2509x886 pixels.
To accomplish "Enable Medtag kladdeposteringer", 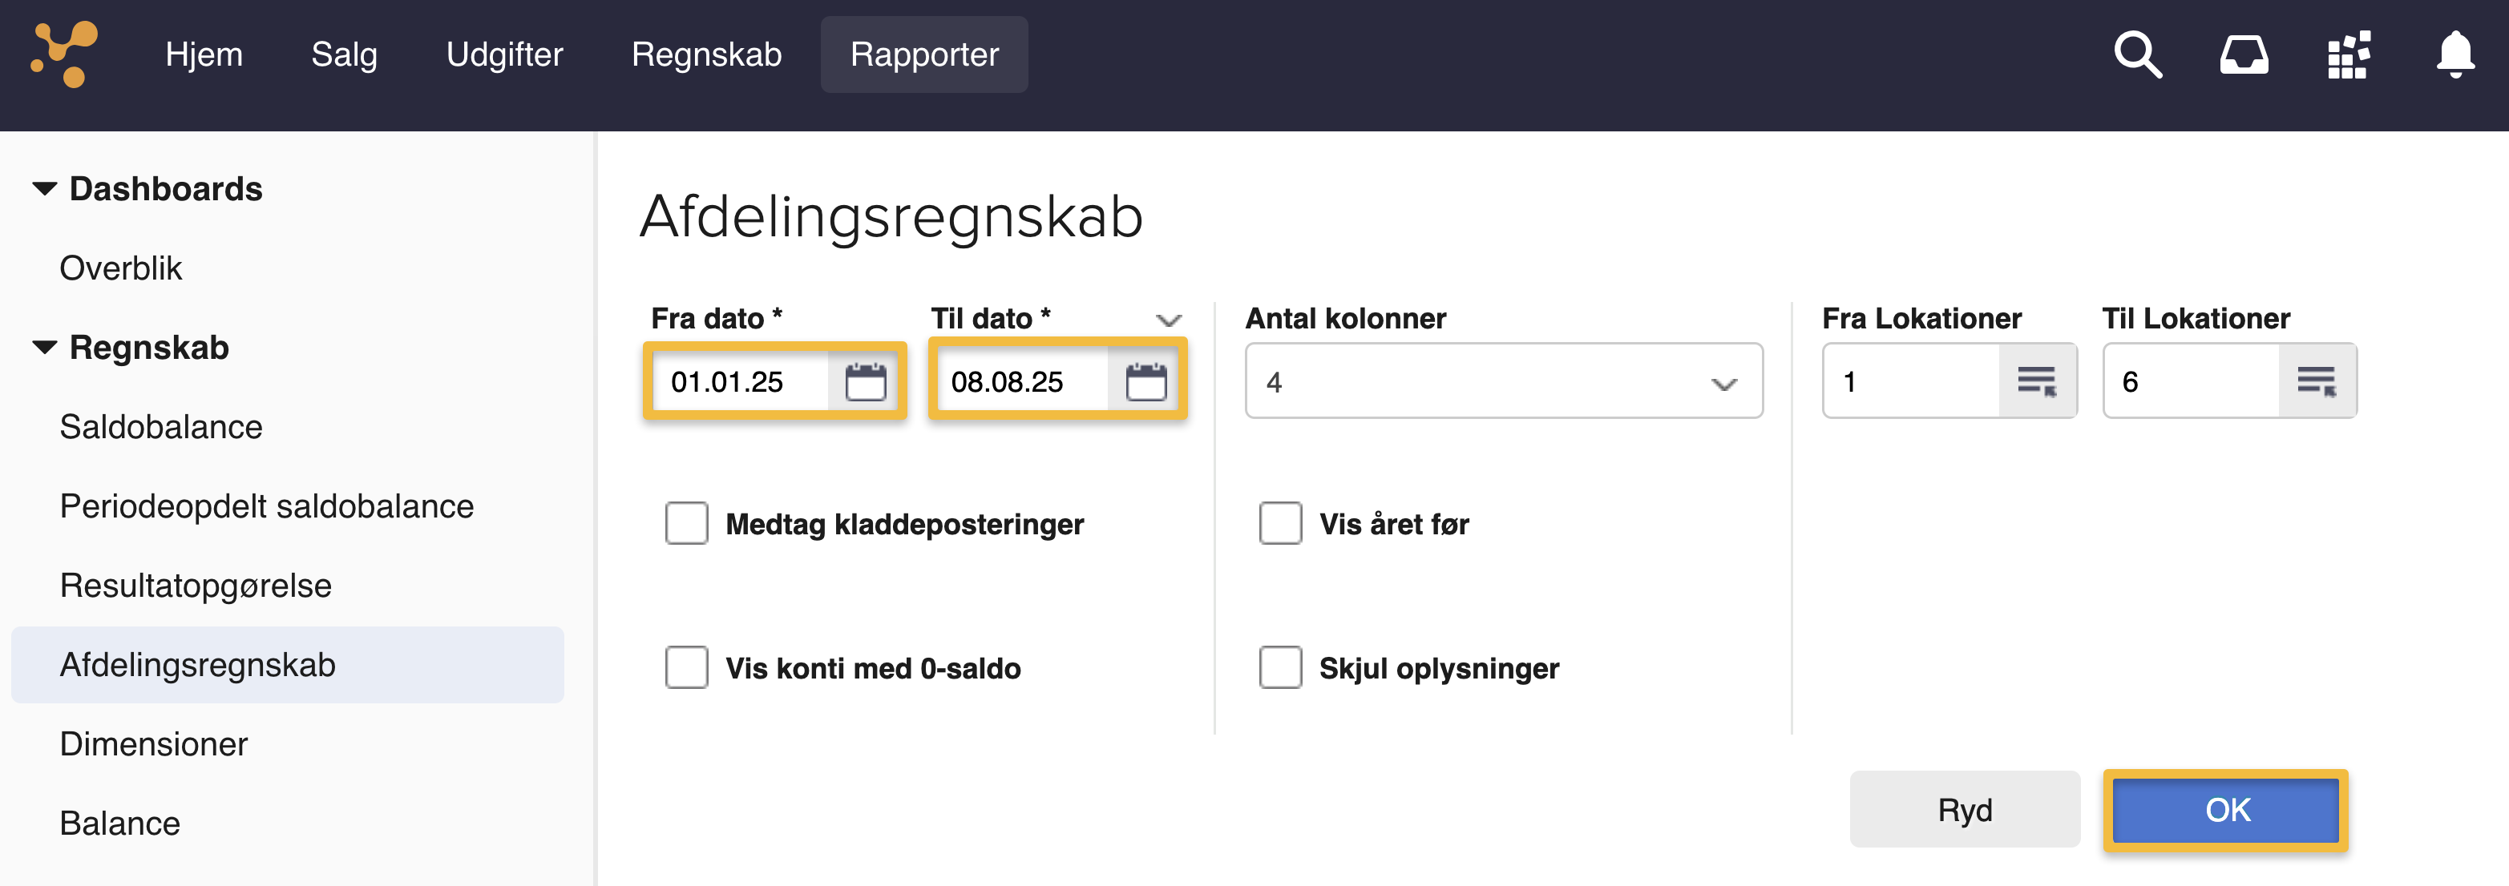I will [687, 524].
